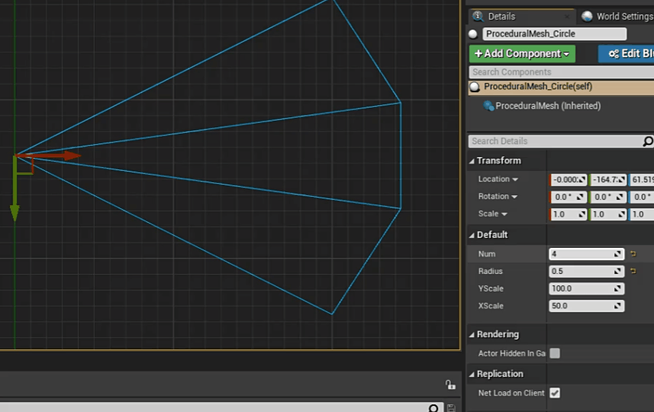654x412 pixels.
Task: Edit Scale Y value field
Action: (608, 214)
